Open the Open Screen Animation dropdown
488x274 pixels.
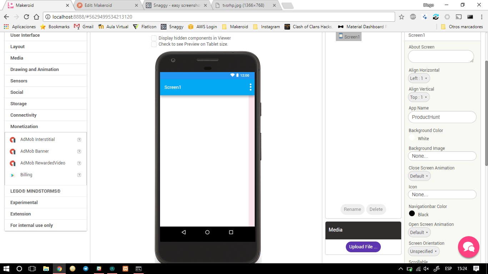pos(419,232)
